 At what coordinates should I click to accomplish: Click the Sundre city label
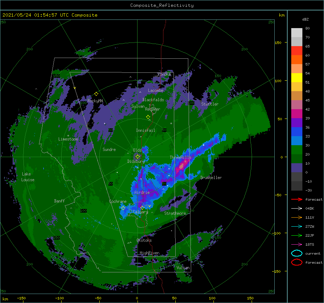[x=109, y=150]
